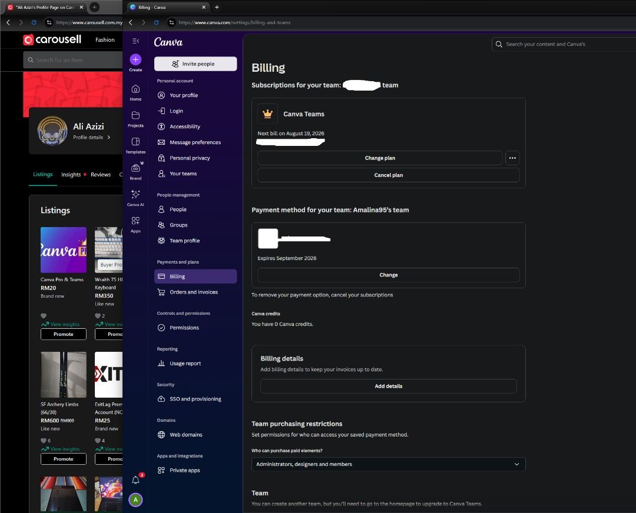Screen dimensions: 636x513
Task: Like the SF Archery Limbs listing heart
Action: (44, 441)
